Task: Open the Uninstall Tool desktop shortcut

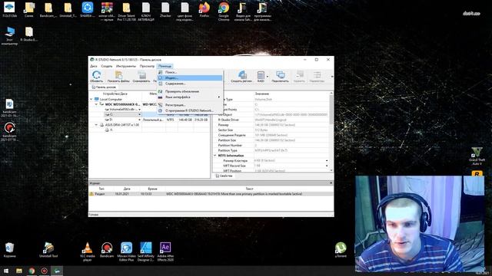Action: (x=48, y=250)
